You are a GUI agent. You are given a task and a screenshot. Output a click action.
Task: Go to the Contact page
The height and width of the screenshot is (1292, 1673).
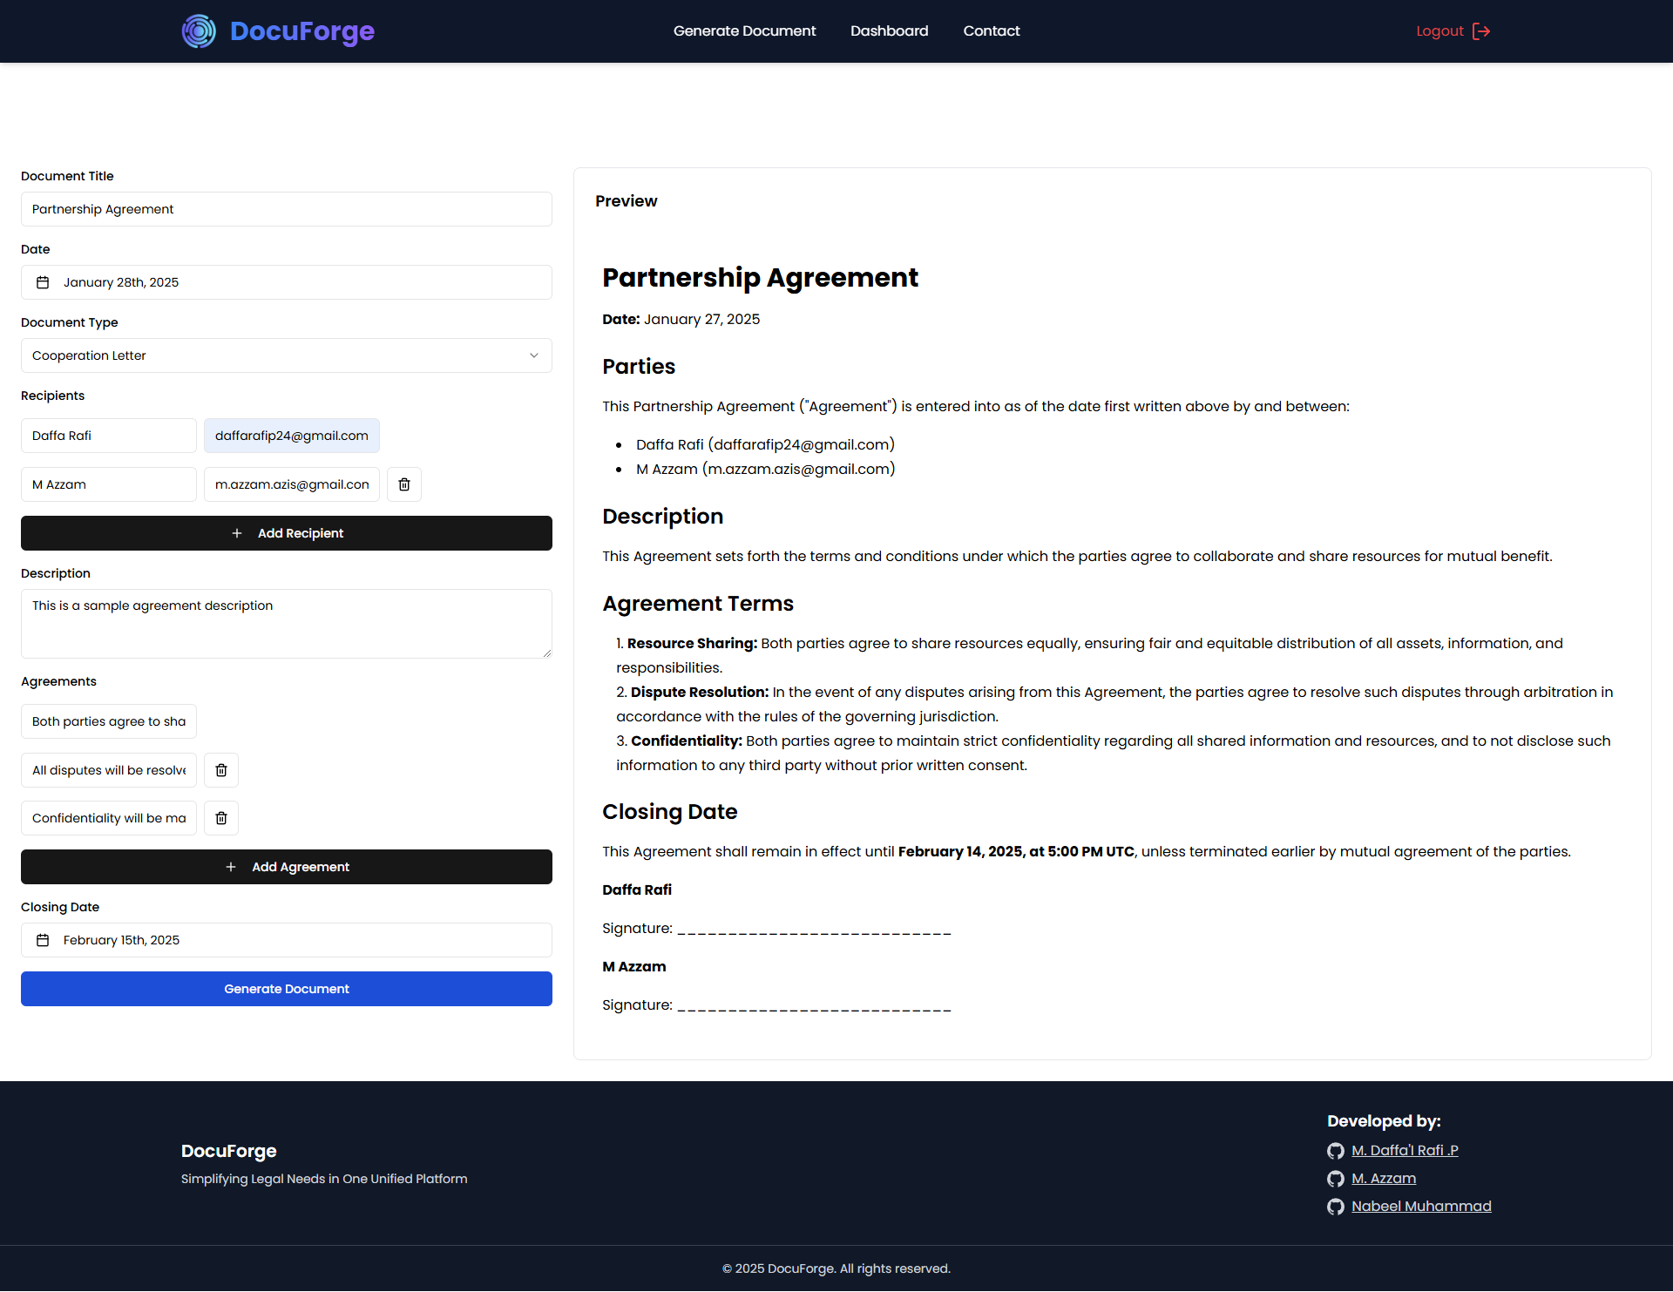point(991,31)
